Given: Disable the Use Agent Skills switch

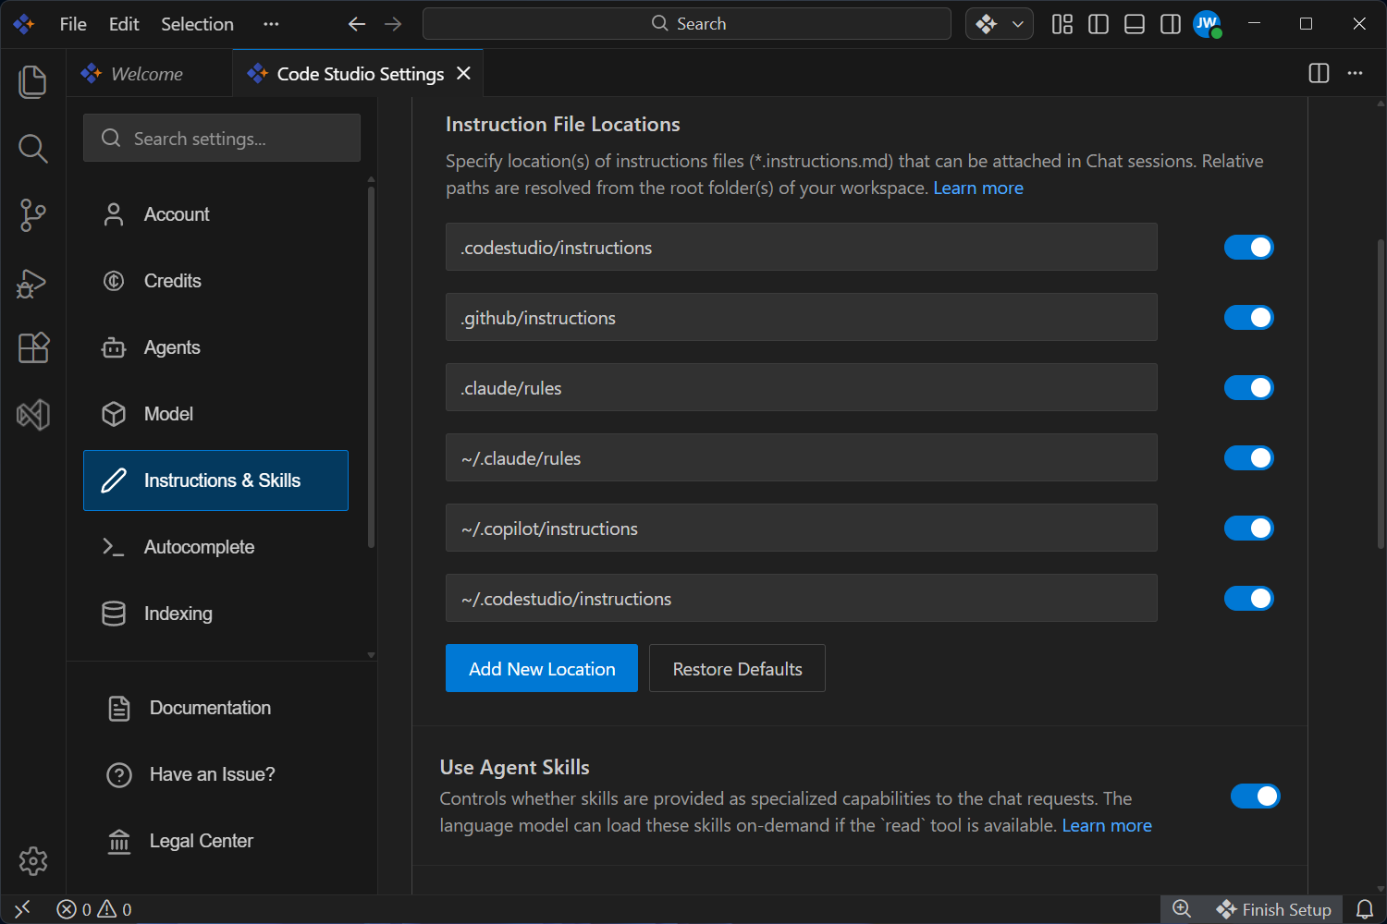Looking at the screenshot, I should coord(1256,796).
